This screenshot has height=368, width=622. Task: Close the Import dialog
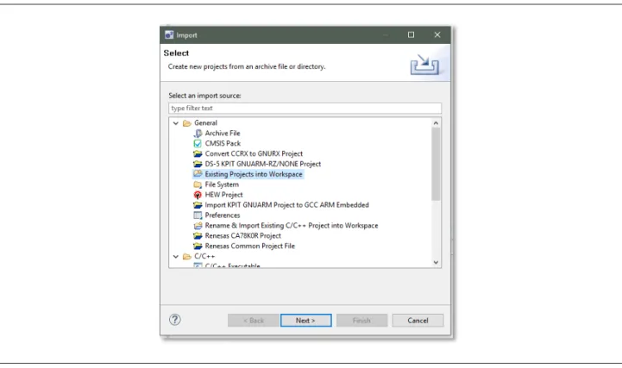(x=437, y=34)
